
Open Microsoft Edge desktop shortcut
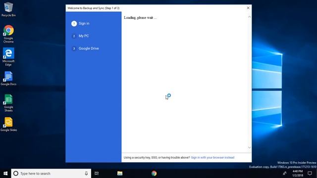point(8,57)
